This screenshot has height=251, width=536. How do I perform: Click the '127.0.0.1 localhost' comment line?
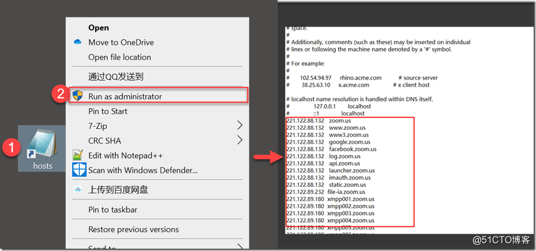pos(328,106)
